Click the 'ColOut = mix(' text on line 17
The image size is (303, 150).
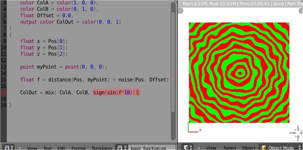point(38,93)
